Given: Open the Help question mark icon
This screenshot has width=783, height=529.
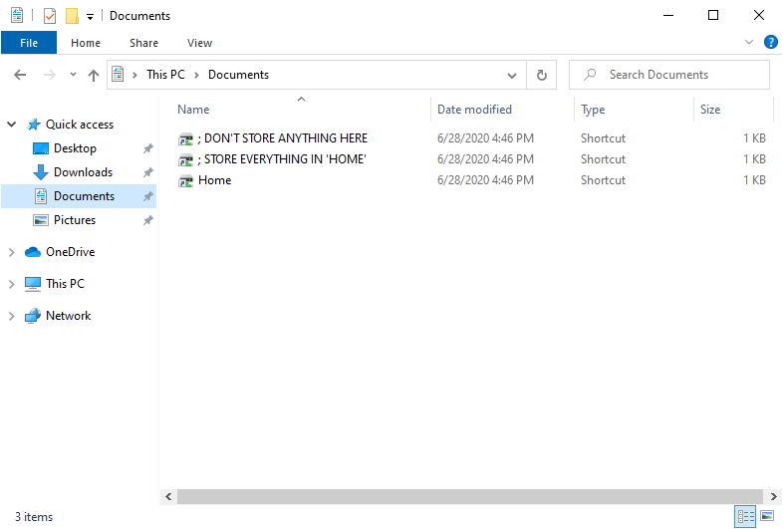Looking at the screenshot, I should click(x=770, y=43).
